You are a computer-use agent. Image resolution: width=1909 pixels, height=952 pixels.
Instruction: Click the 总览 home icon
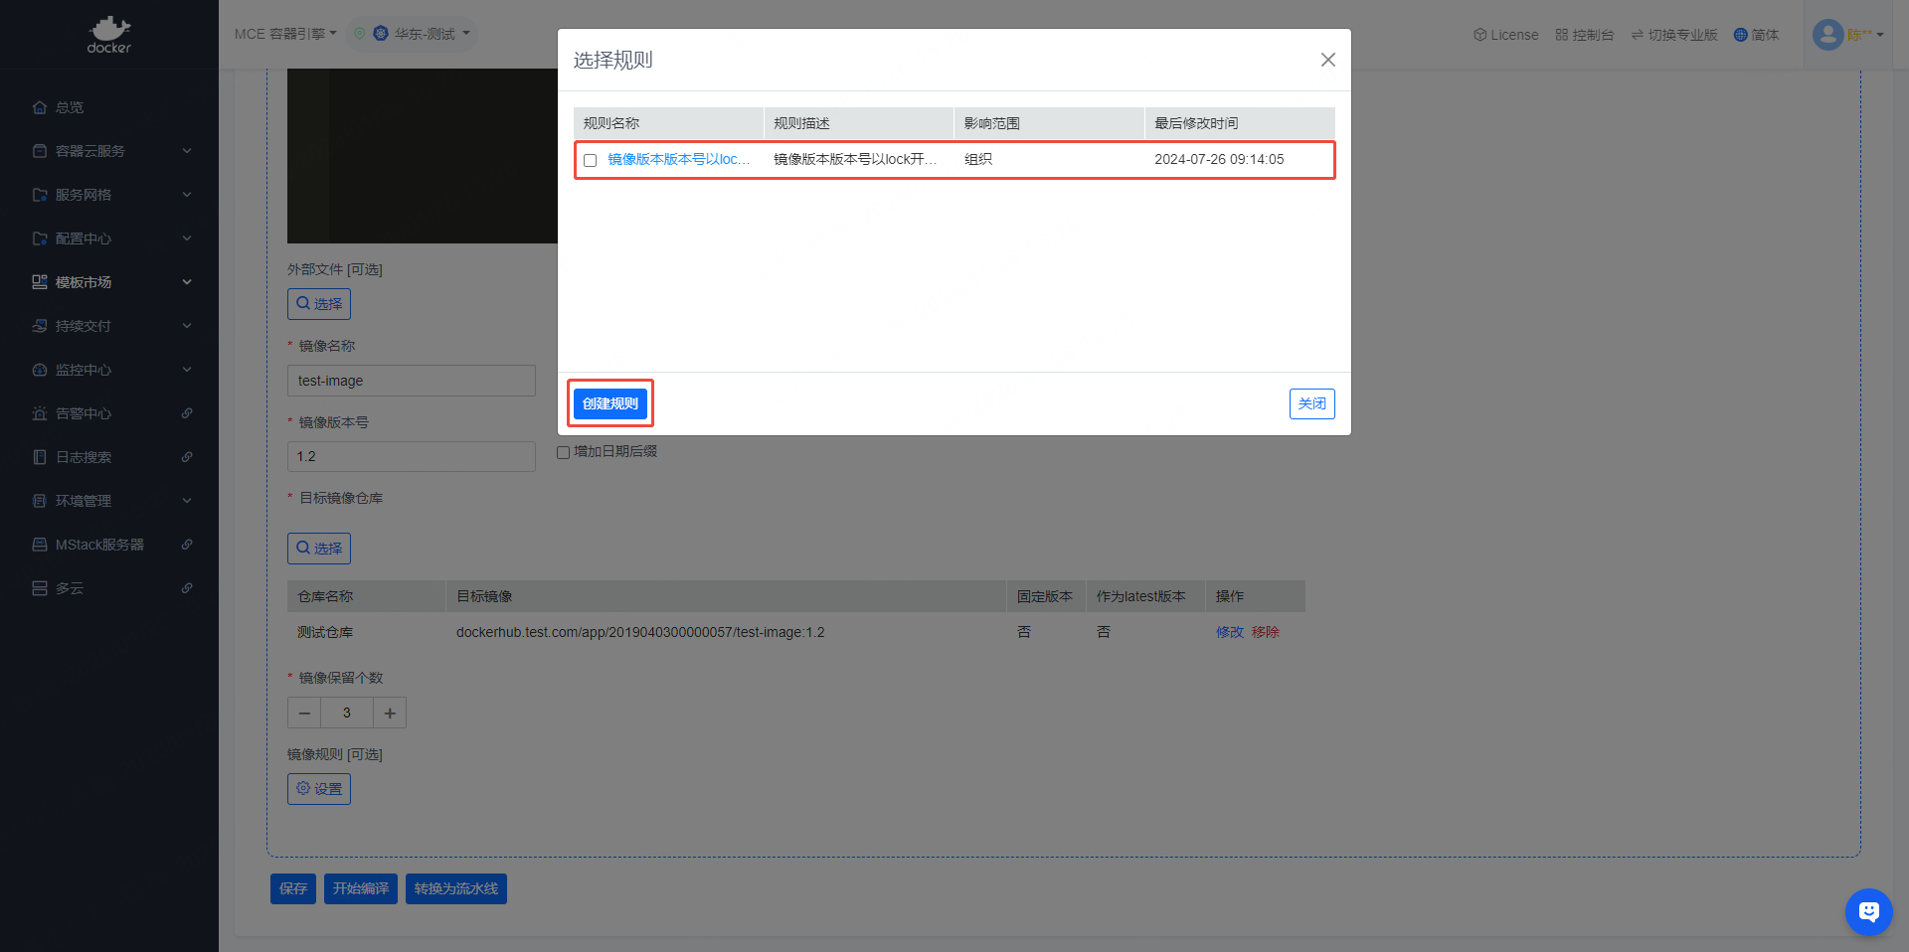click(x=40, y=107)
